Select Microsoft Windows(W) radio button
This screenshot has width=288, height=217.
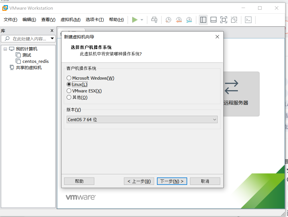point(69,78)
